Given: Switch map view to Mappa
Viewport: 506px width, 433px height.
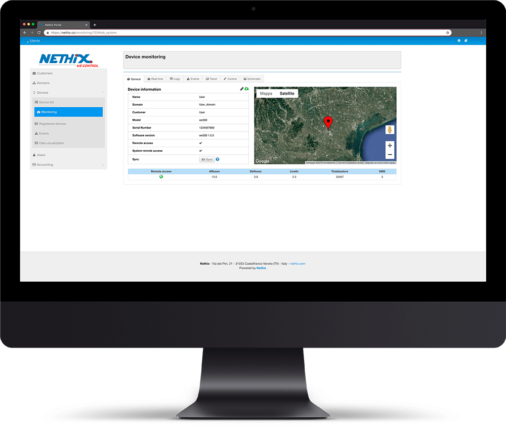Looking at the screenshot, I should click(266, 94).
